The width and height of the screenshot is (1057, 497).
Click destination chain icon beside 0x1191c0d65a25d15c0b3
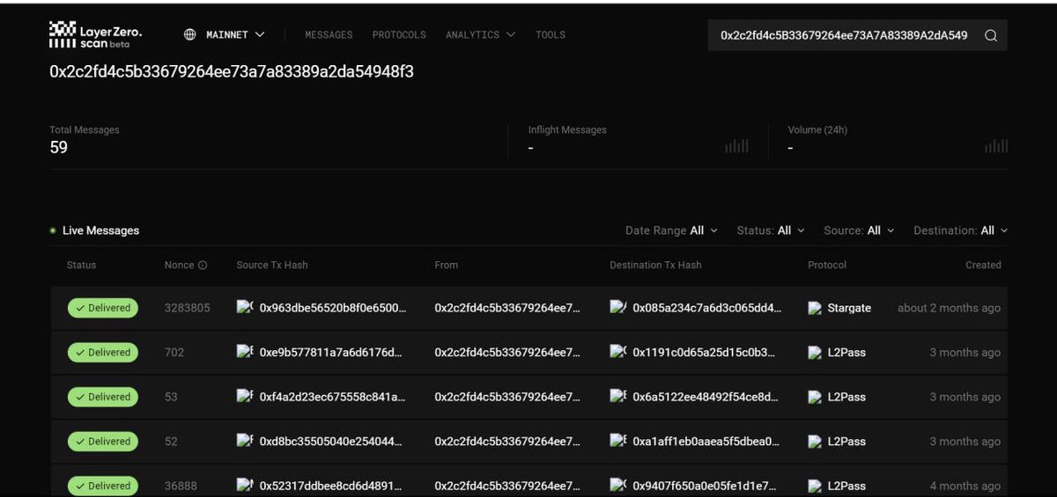click(x=618, y=351)
